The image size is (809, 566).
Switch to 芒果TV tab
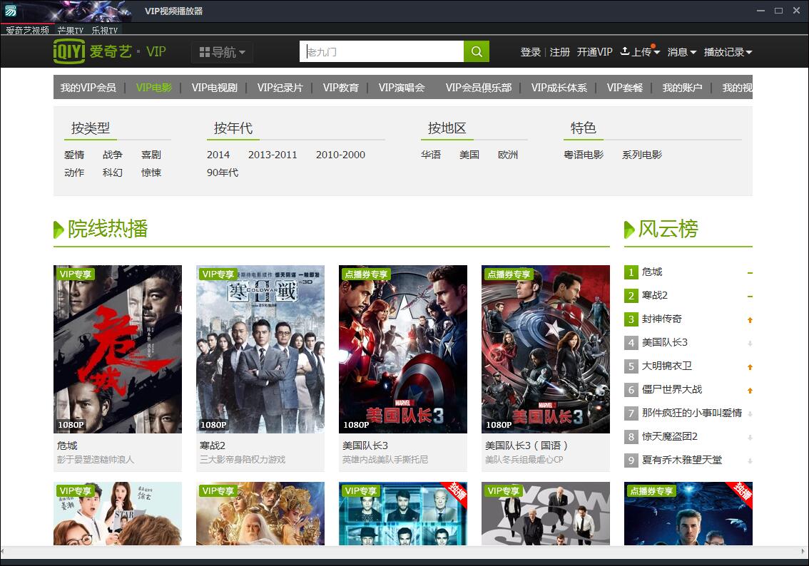[70, 31]
